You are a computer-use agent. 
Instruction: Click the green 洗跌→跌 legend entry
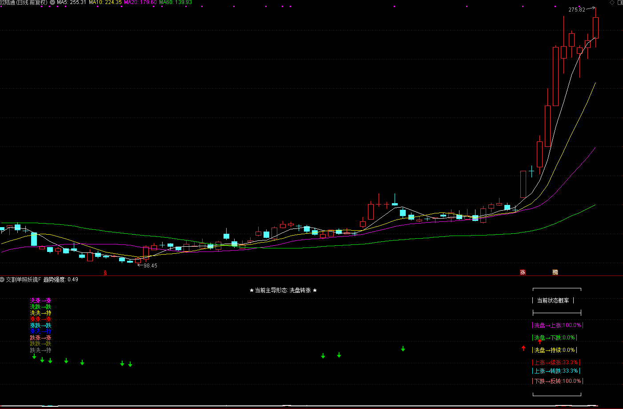tap(40, 307)
